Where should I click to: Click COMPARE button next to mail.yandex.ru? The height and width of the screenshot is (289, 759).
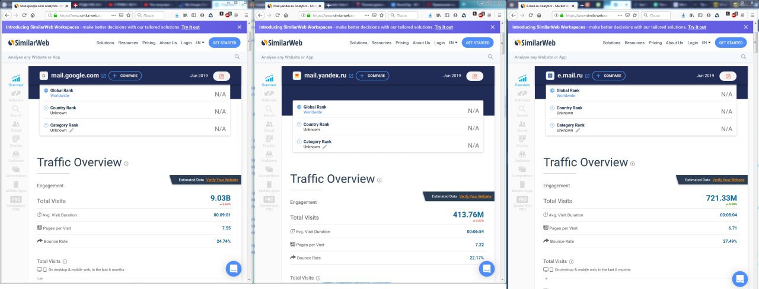(x=373, y=76)
